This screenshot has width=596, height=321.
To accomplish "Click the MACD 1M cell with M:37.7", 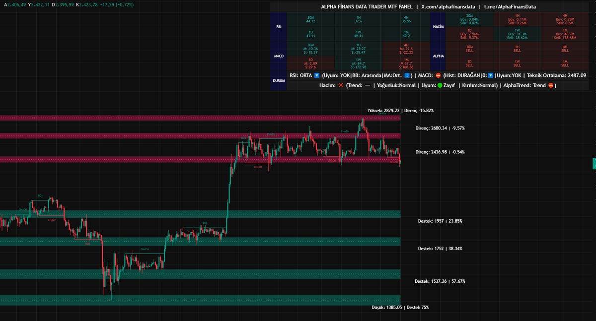I will click(x=406, y=63).
